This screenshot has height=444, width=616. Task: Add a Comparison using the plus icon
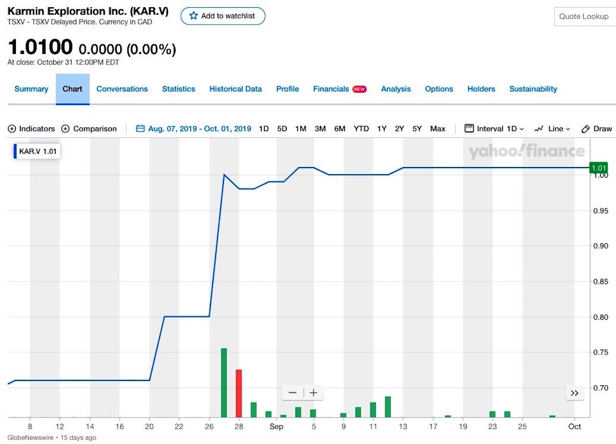66,129
